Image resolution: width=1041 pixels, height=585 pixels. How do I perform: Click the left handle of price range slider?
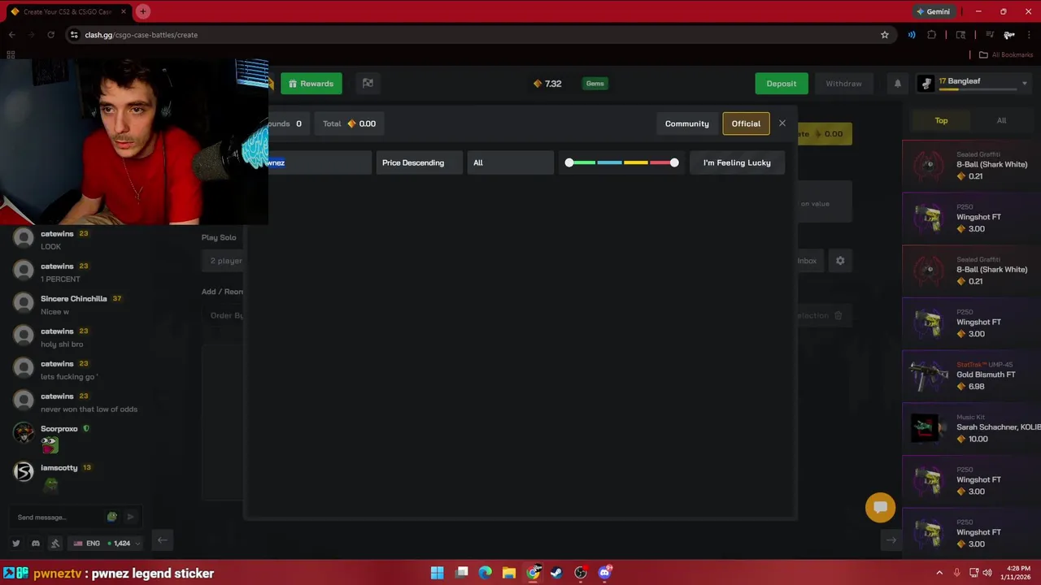[x=569, y=162]
